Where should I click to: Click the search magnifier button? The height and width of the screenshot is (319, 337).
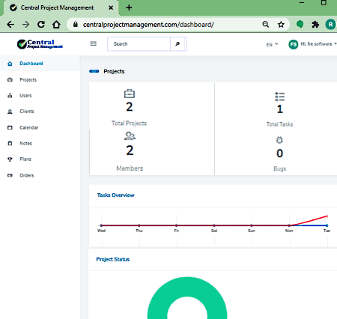pyautogui.click(x=177, y=44)
